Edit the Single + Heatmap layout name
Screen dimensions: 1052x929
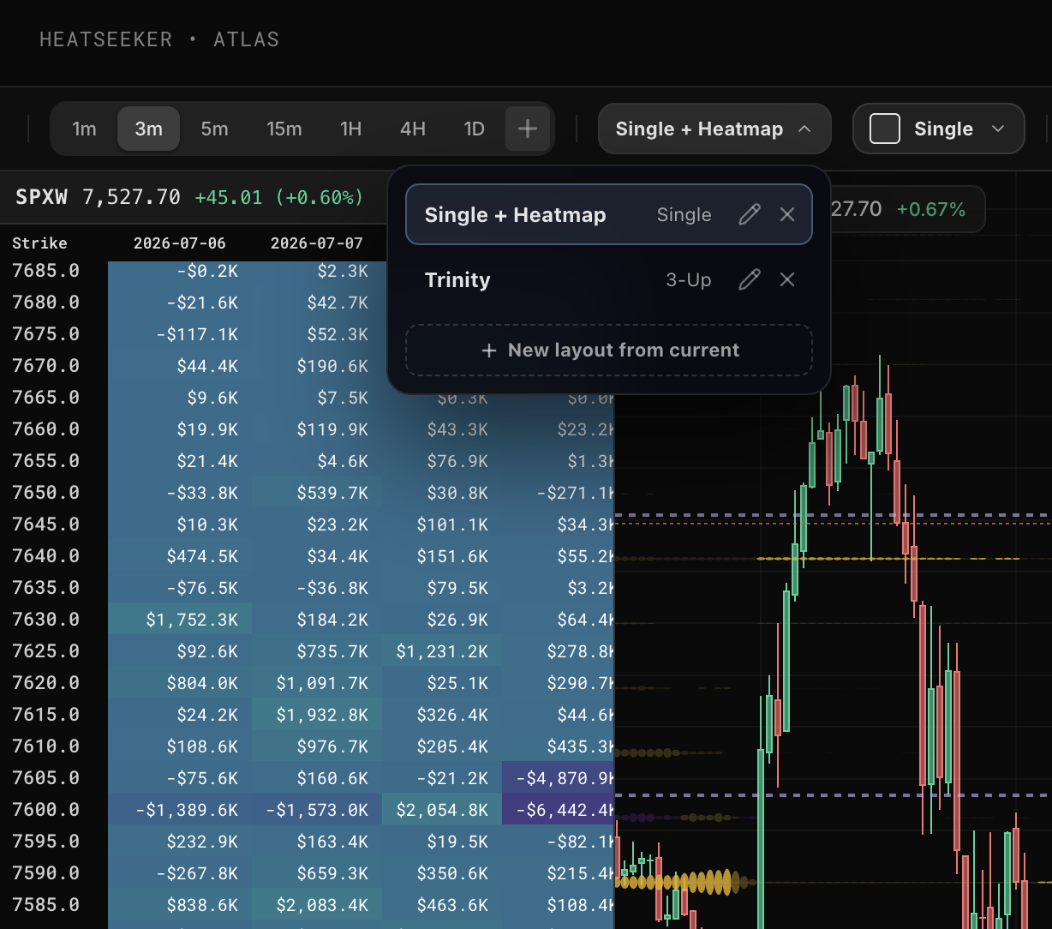(749, 214)
